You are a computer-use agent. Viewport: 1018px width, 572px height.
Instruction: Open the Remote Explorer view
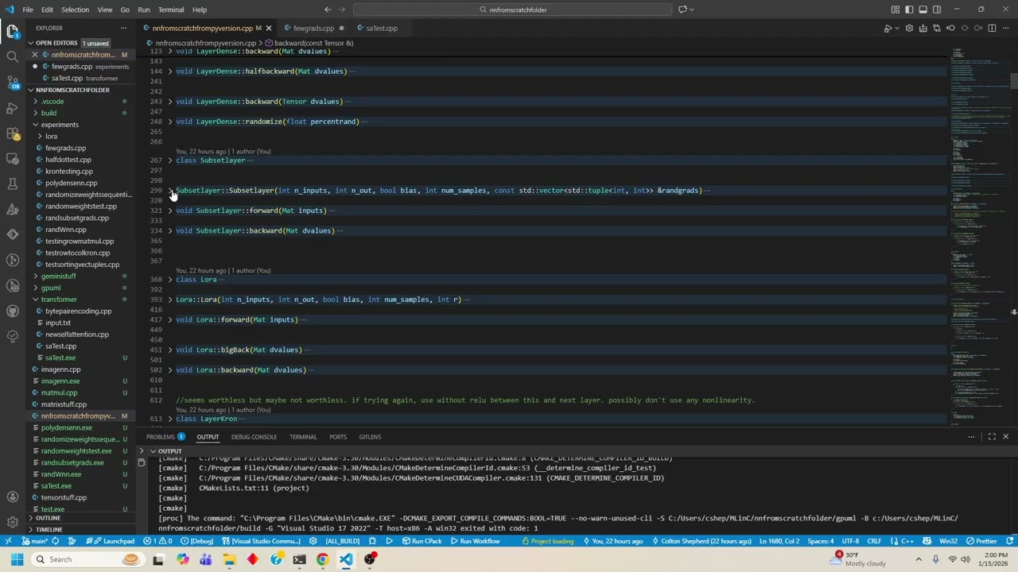13,159
